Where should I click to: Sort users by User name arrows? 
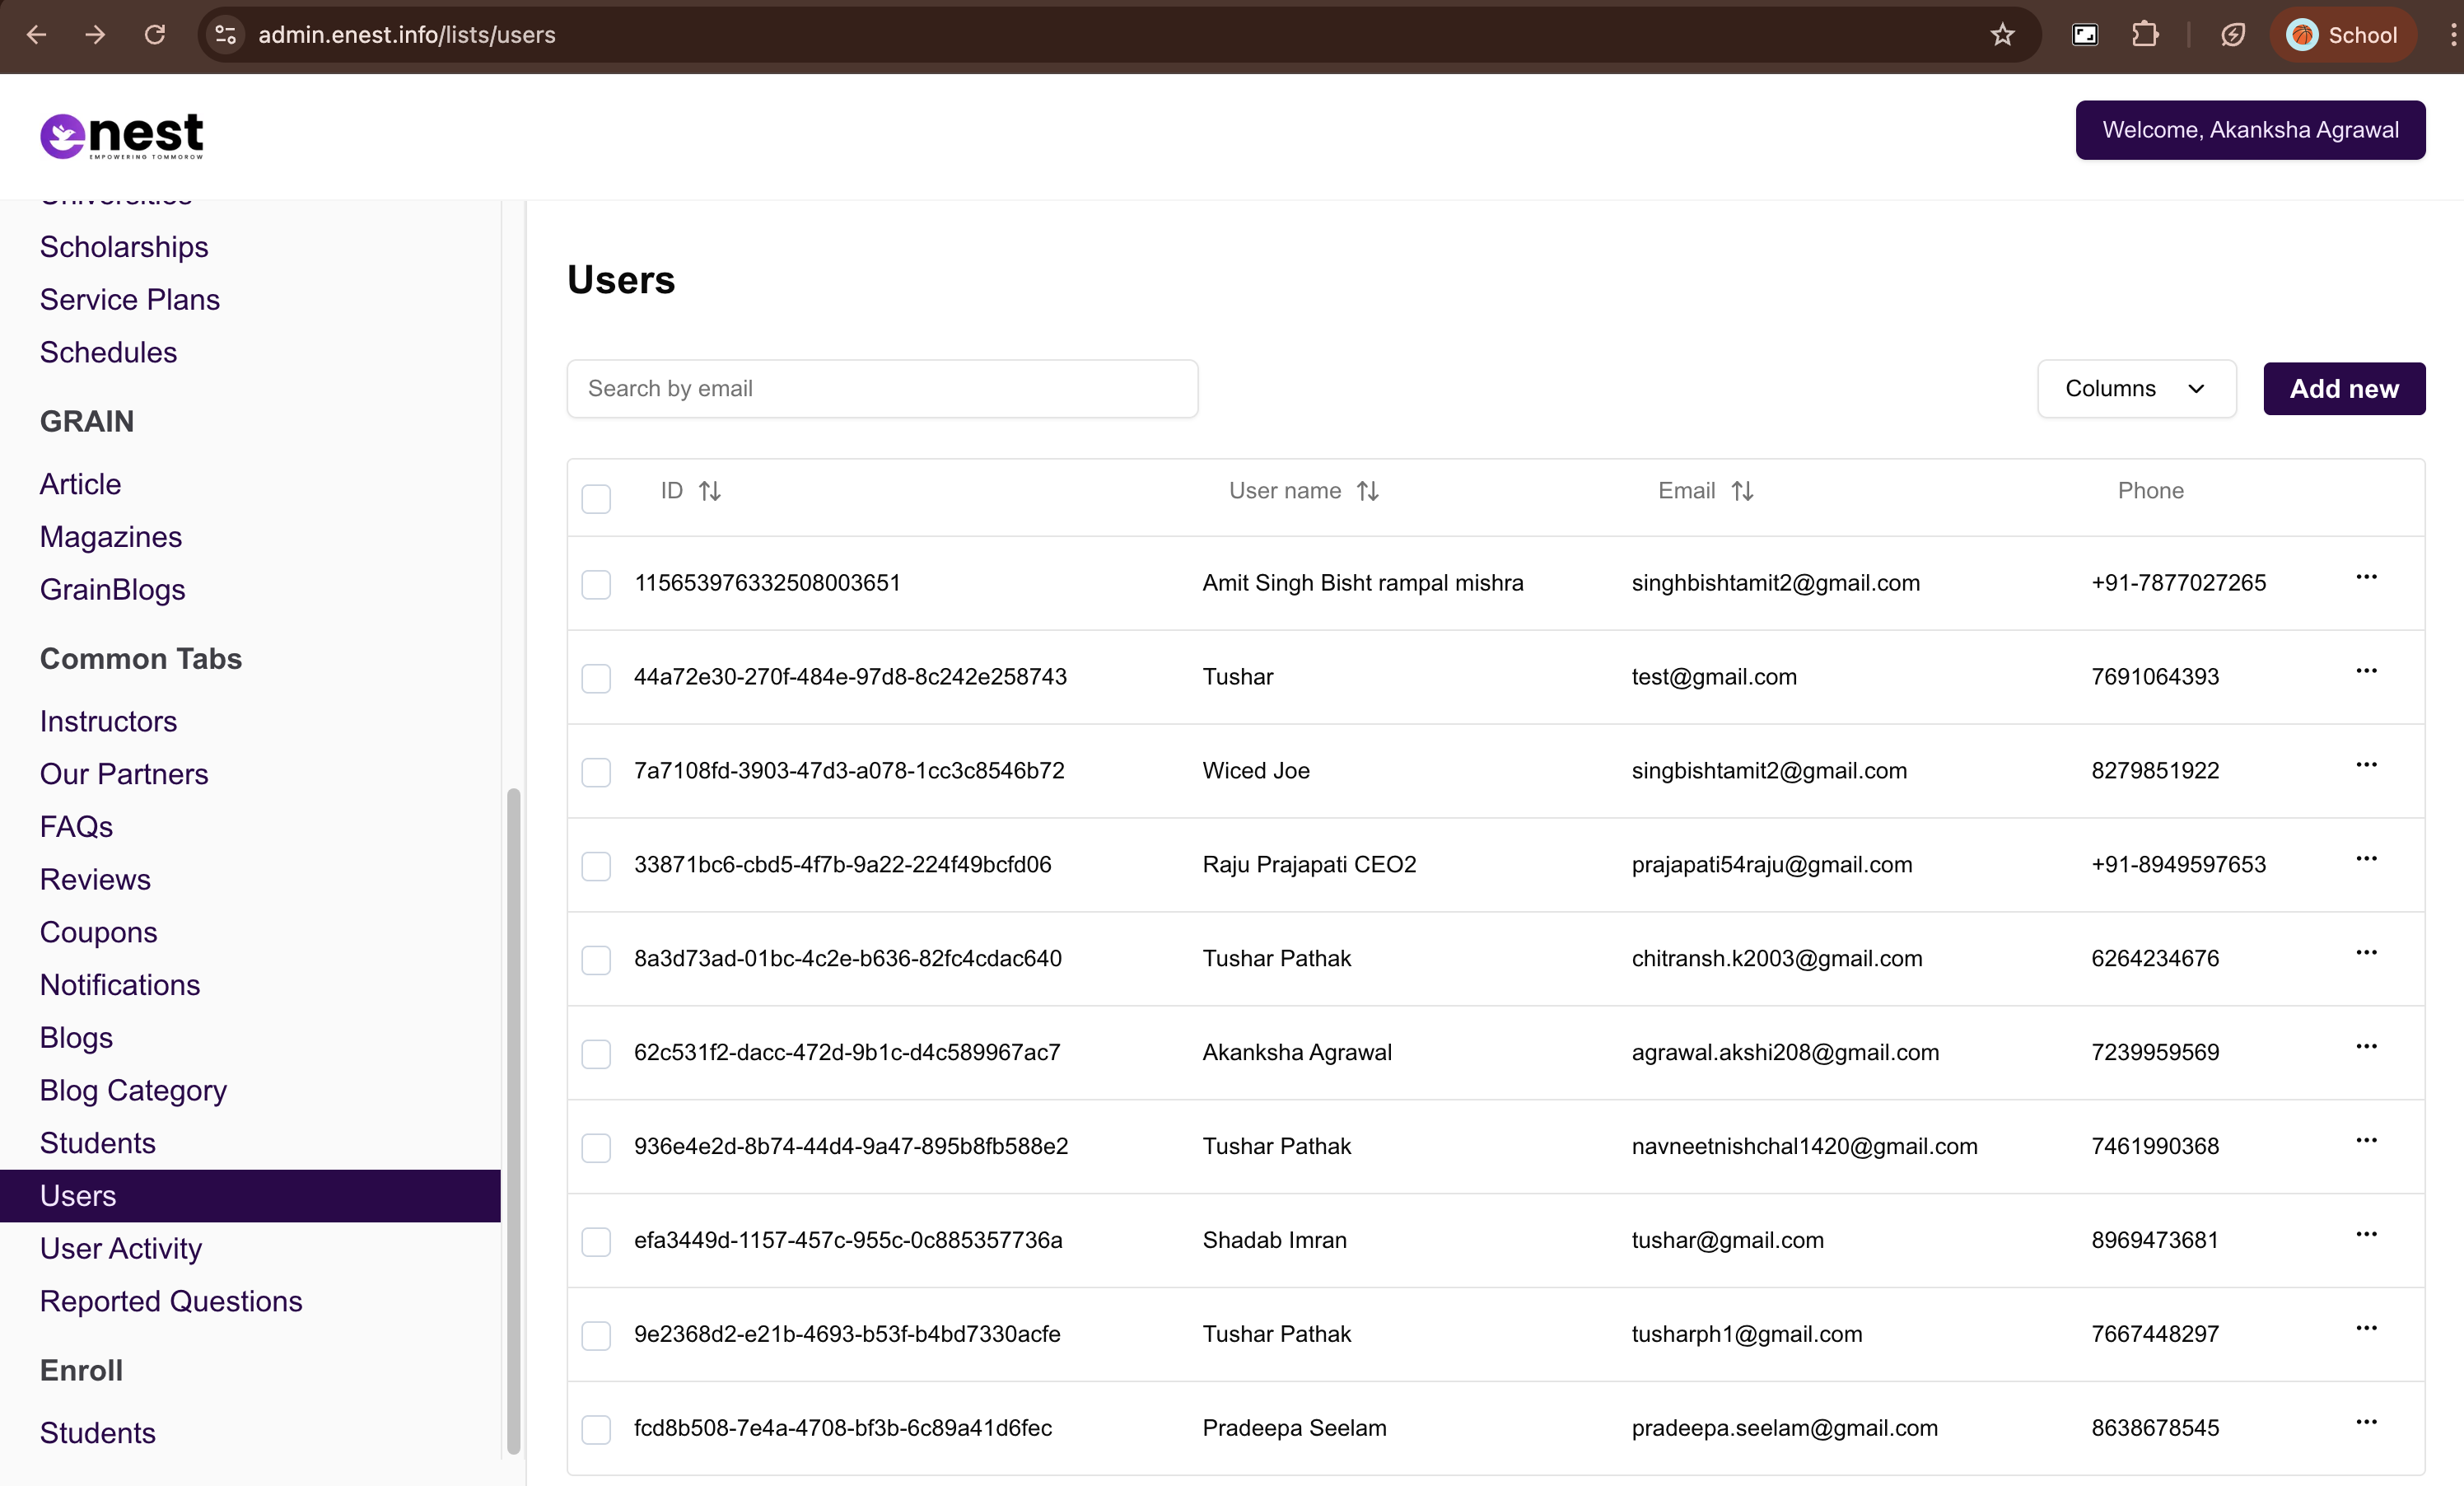[x=1367, y=491]
